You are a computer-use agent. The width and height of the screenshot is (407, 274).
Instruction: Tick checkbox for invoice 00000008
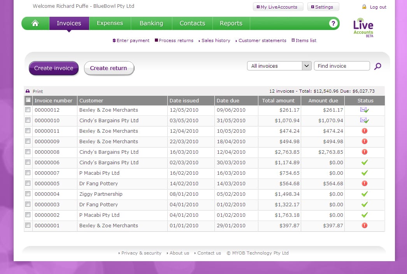click(x=28, y=151)
